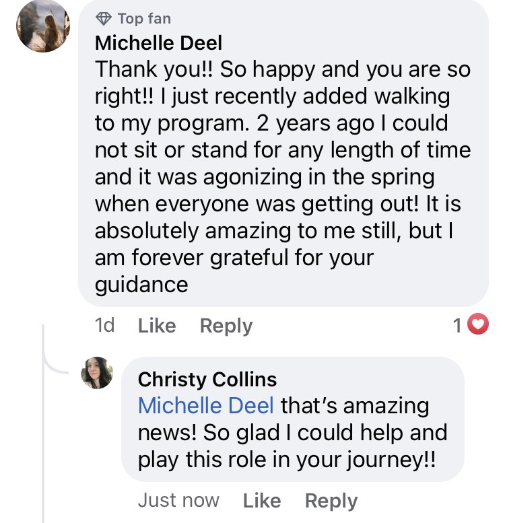Like Michelle Deel's comment
The width and height of the screenshot is (505, 523).
point(156,326)
